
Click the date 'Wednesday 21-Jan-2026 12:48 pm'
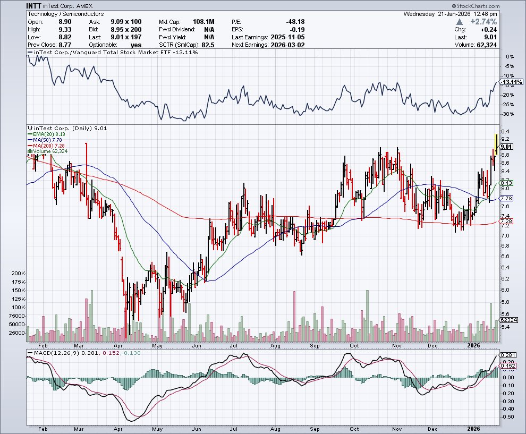(x=450, y=14)
